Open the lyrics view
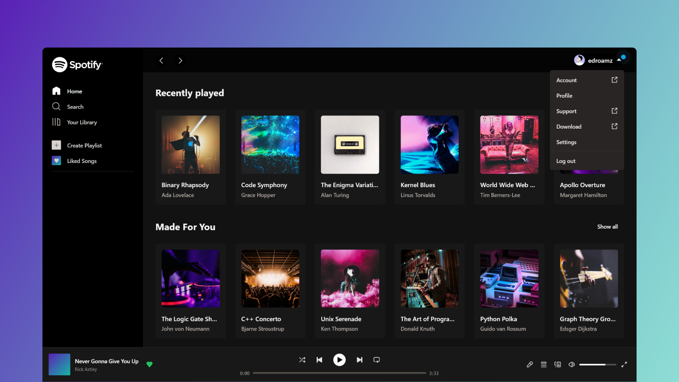679x382 pixels. pyautogui.click(x=530, y=364)
